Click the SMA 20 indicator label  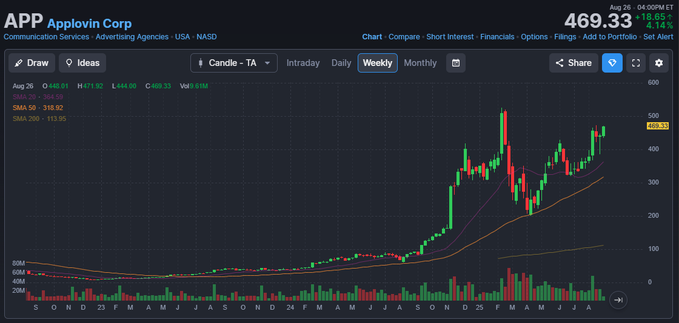38,97
